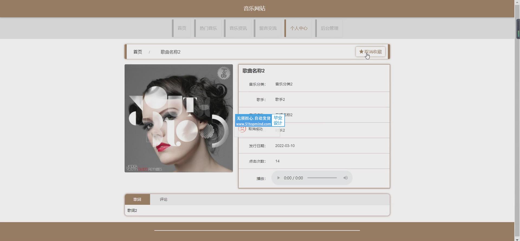520x241 pixels.
Task: Click the release date 2022-03-10
Action: click(285, 146)
